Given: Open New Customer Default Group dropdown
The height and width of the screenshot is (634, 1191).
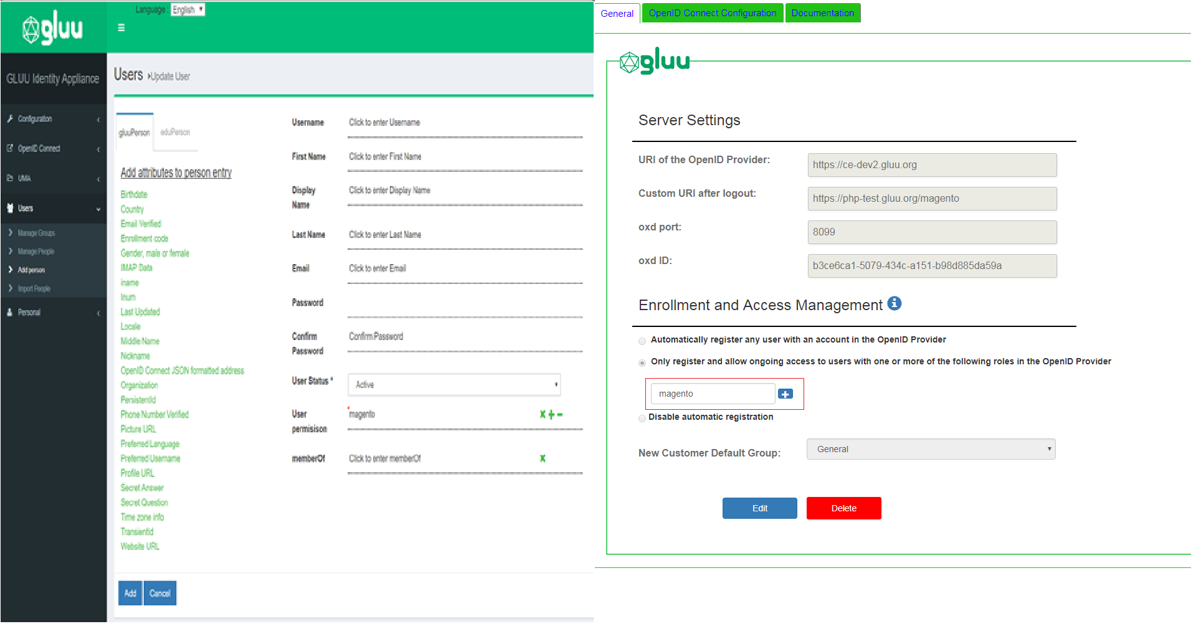Looking at the screenshot, I should pos(931,449).
